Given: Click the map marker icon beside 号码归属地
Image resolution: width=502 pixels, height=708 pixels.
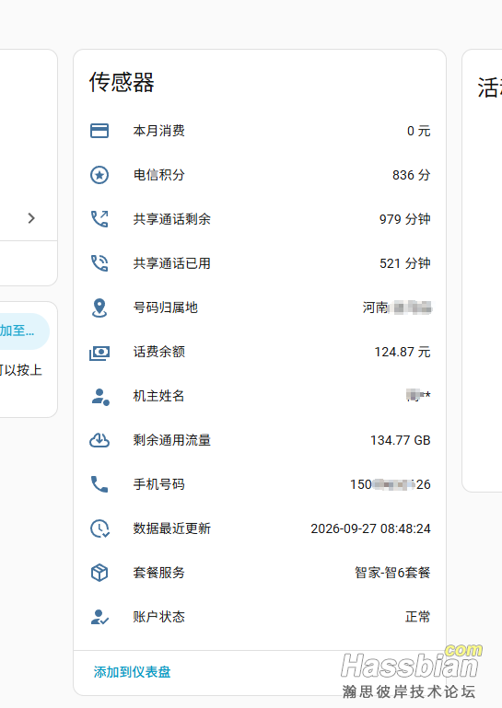Looking at the screenshot, I should pyautogui.click(x=99, y=308).
